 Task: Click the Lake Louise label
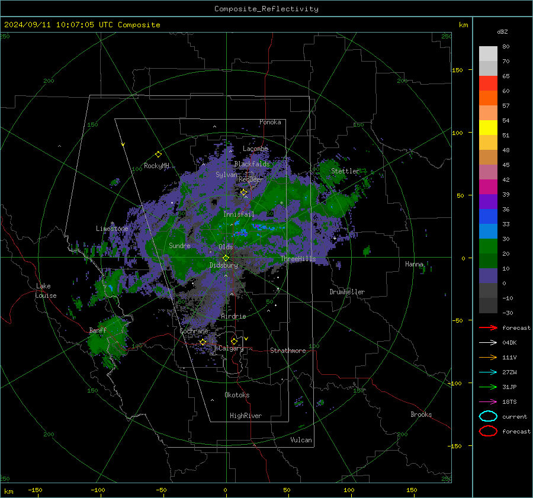pyautogui.click(x=46, y=291)
